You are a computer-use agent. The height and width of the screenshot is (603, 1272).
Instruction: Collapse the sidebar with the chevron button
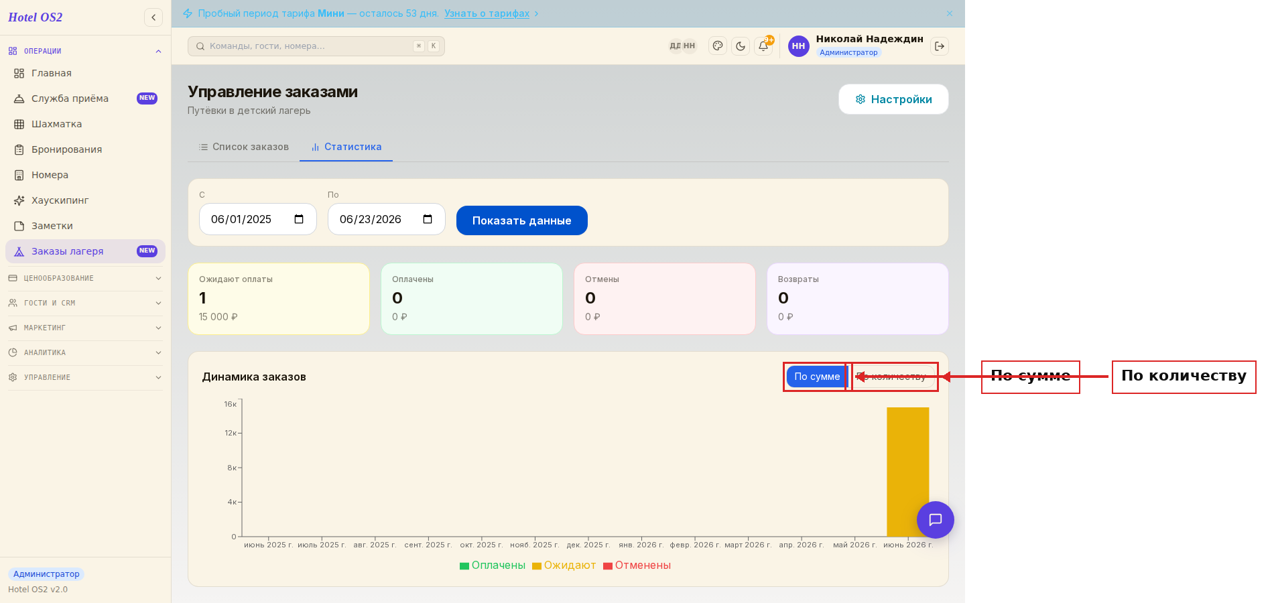click(153, 17)
